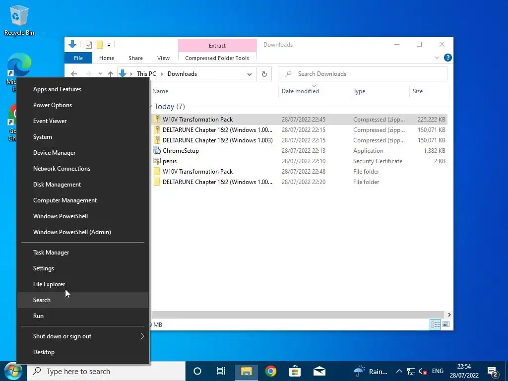Launch Google Chrome from the taskbar
Viewport: 508px width, 381px height.
271,371
